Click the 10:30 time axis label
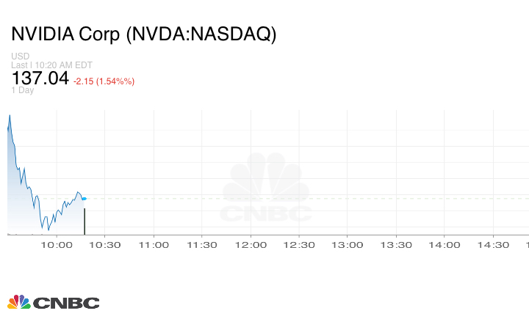 (x=105, y=245)
